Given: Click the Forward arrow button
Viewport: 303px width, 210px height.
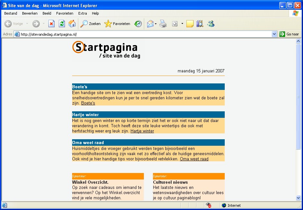Looking at the screenshot, I should tap(36, 24).
